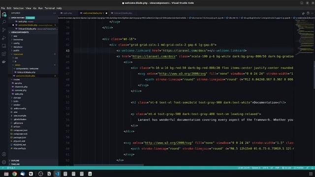Open vite.config.js in the file tree
The width and height of the screenshot is (315, 177).
pyautogui.click(x=20, y=148)
